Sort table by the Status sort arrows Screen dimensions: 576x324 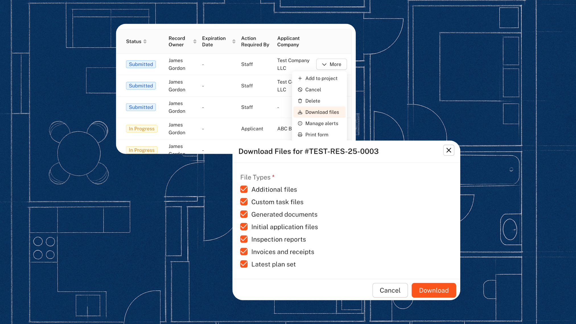coord(145,42)
